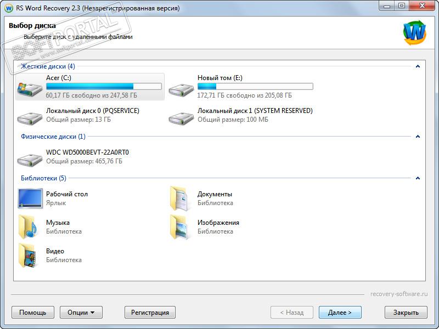Click the Помощь button
Screen dimensions: 439x329
coord(33,312)
